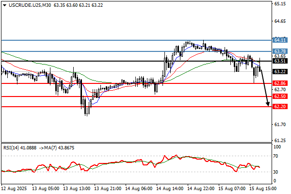This screenshot has height=194, width=291.
Task: Click the 63.65 price scale value
Action: tap(280, 56)
